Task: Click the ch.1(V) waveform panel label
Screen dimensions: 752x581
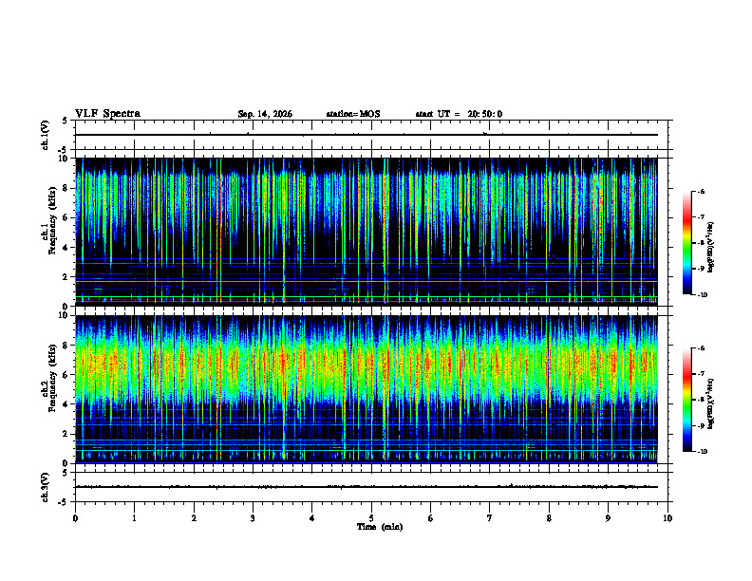Action: 46,135
